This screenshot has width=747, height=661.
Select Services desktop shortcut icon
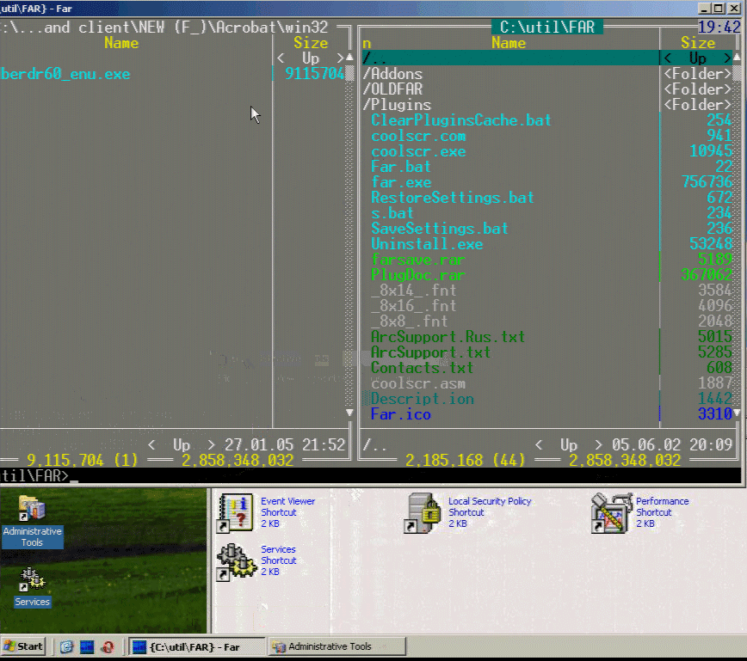pos(32,587)
